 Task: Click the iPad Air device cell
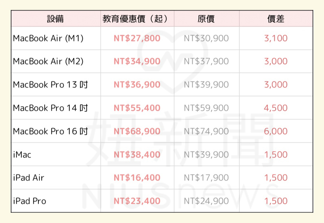click(28, 178)
